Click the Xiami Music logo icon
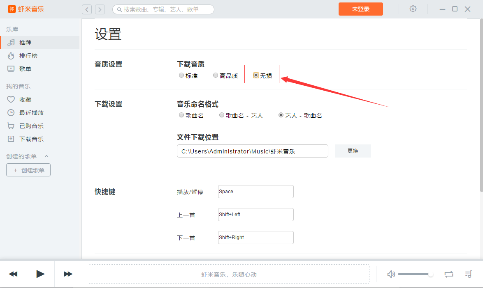Screen dimensions: 483x288 point(12,9)
